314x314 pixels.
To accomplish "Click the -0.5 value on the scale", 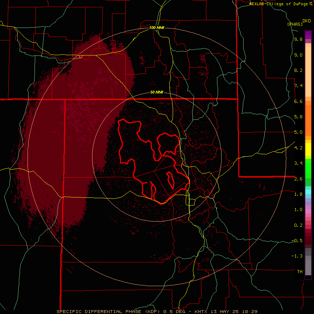I will pos(297,241).
